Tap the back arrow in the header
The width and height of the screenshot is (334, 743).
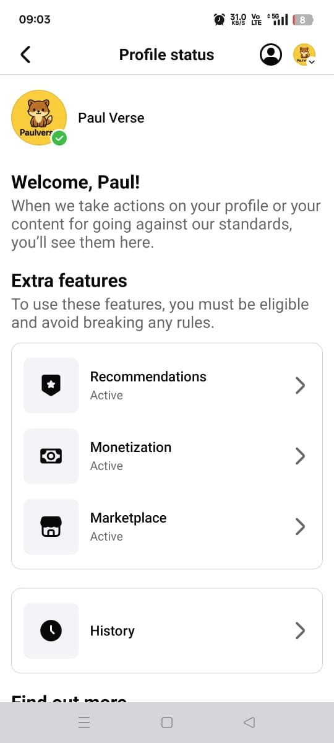coord(25,54)
